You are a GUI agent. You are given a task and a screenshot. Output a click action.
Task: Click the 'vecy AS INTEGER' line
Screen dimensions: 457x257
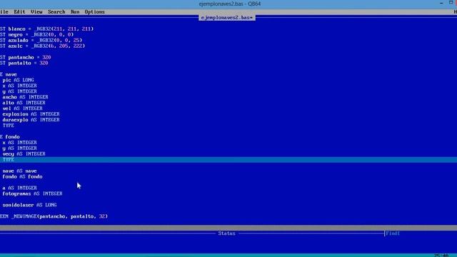tap(24, 154)
